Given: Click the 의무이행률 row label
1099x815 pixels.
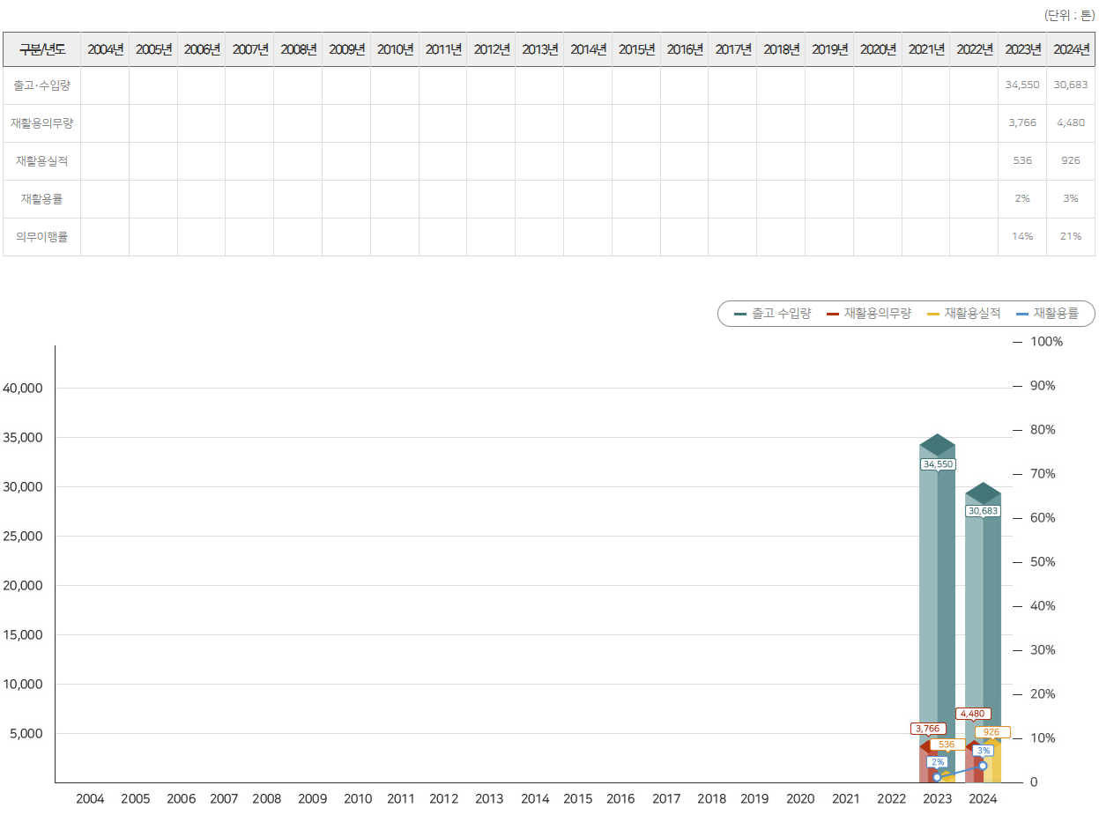Looking at the screenshot, I should click(42, 237).
